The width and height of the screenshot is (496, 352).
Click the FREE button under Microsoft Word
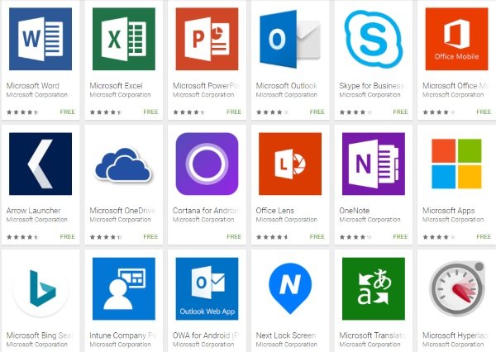click(x=68, y=112)
